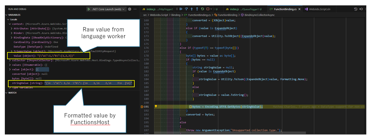Click line number 184 in gutter

click(147, 79)
